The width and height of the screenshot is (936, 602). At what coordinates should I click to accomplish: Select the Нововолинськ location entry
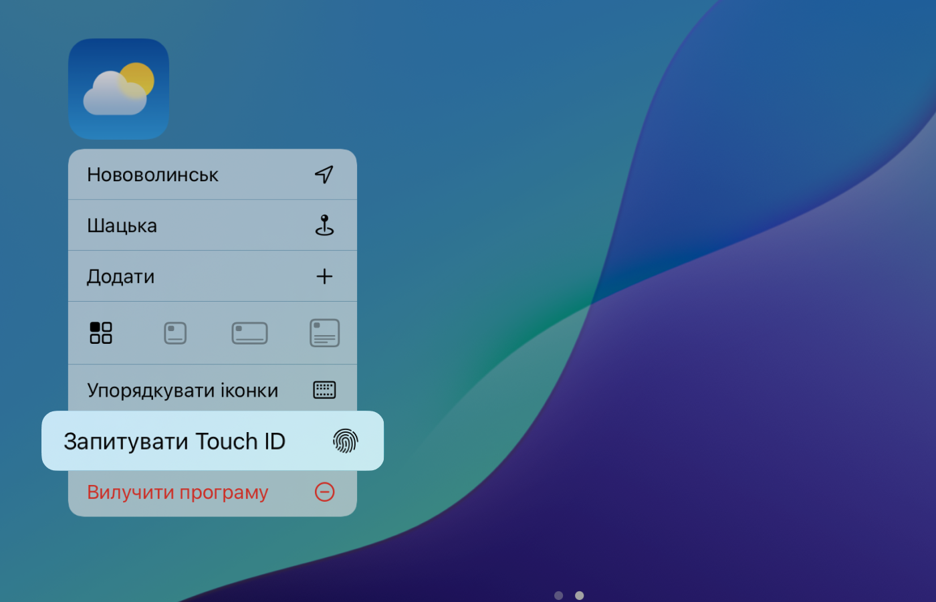[x=213, y=175]
